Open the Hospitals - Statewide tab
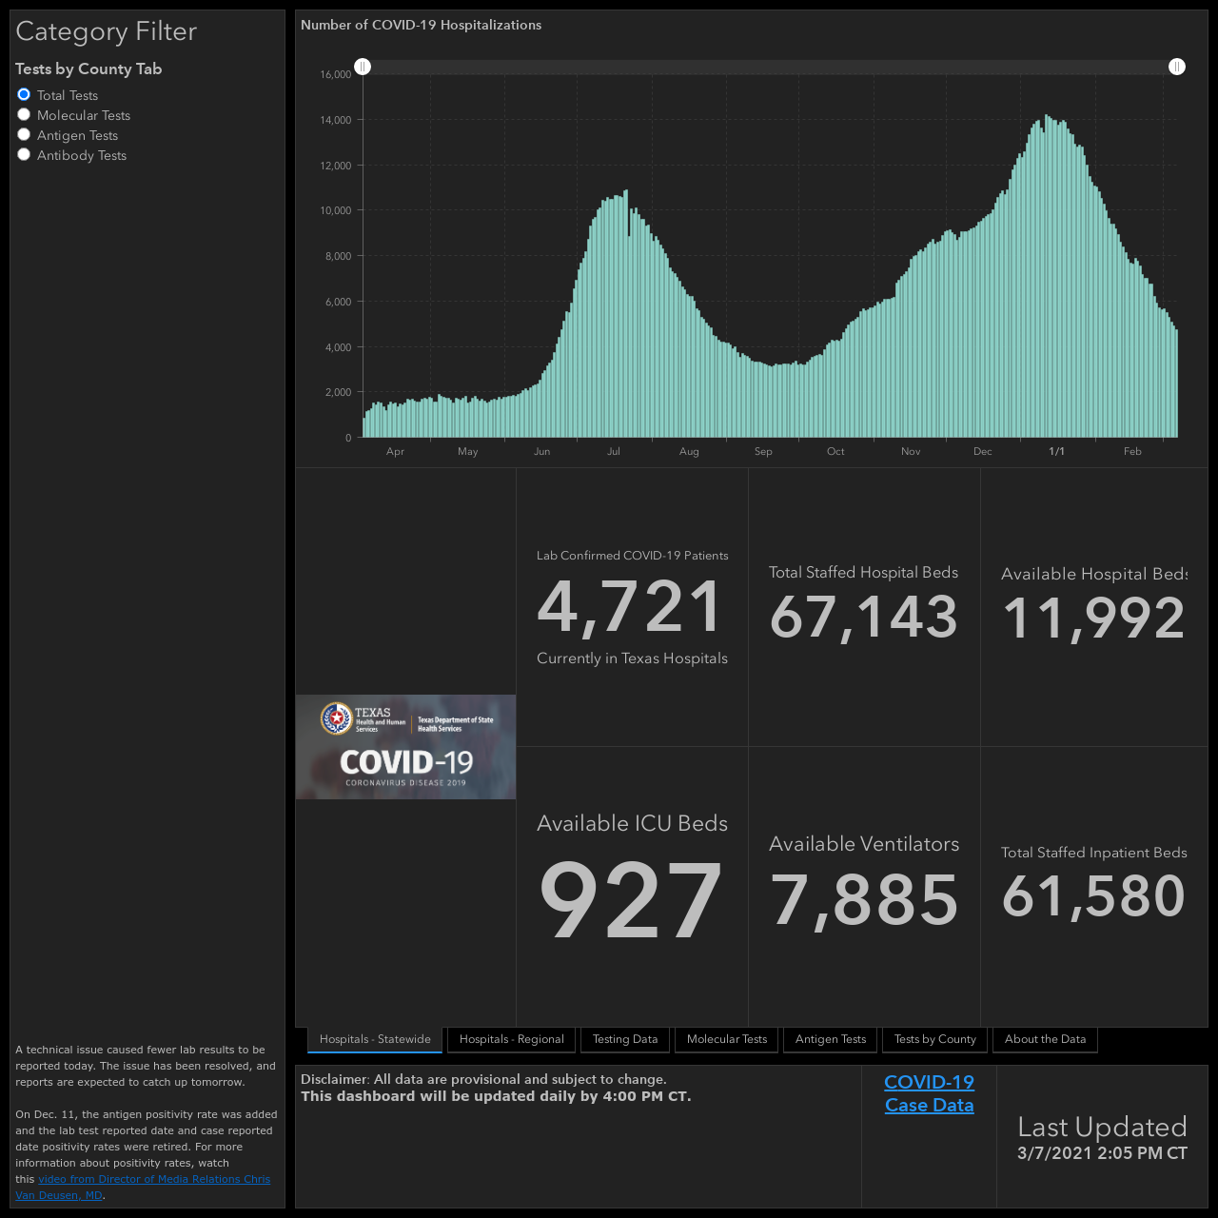Image resolution: width=1218 pixels, height=1218 pixels. tap(375, 1039)
